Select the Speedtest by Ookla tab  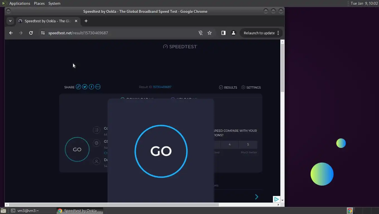[48, 21]
